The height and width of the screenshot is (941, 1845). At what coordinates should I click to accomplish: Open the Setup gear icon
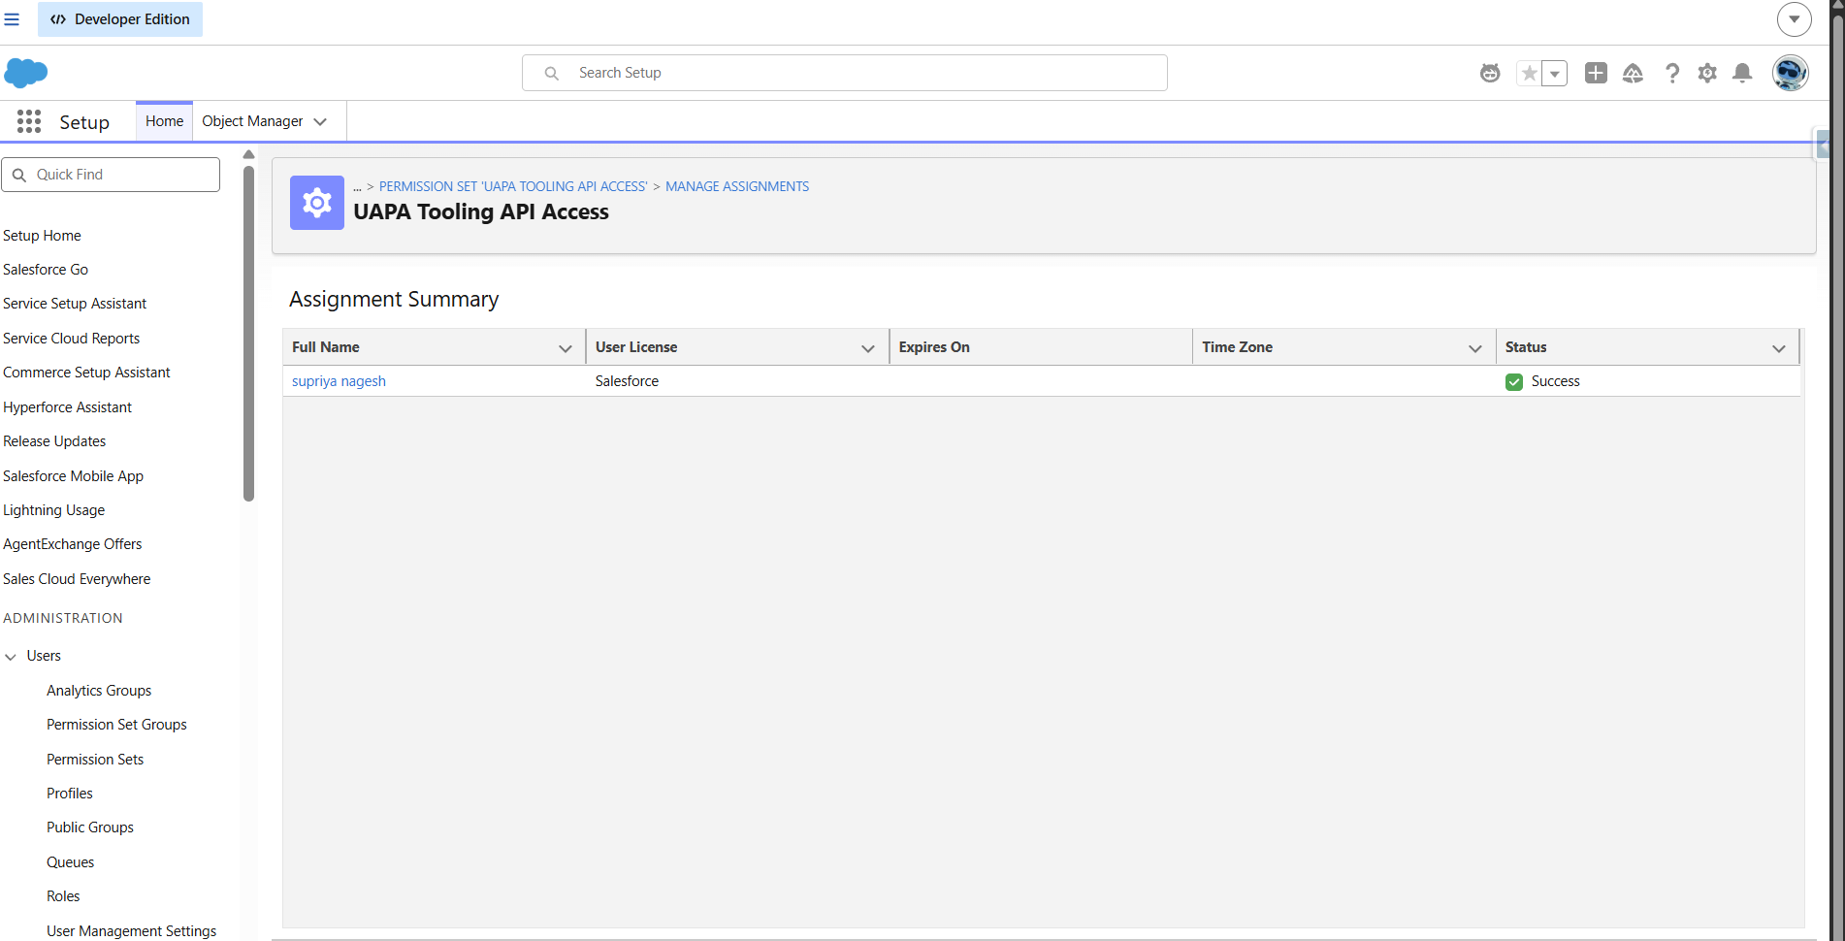point(1707,73)
